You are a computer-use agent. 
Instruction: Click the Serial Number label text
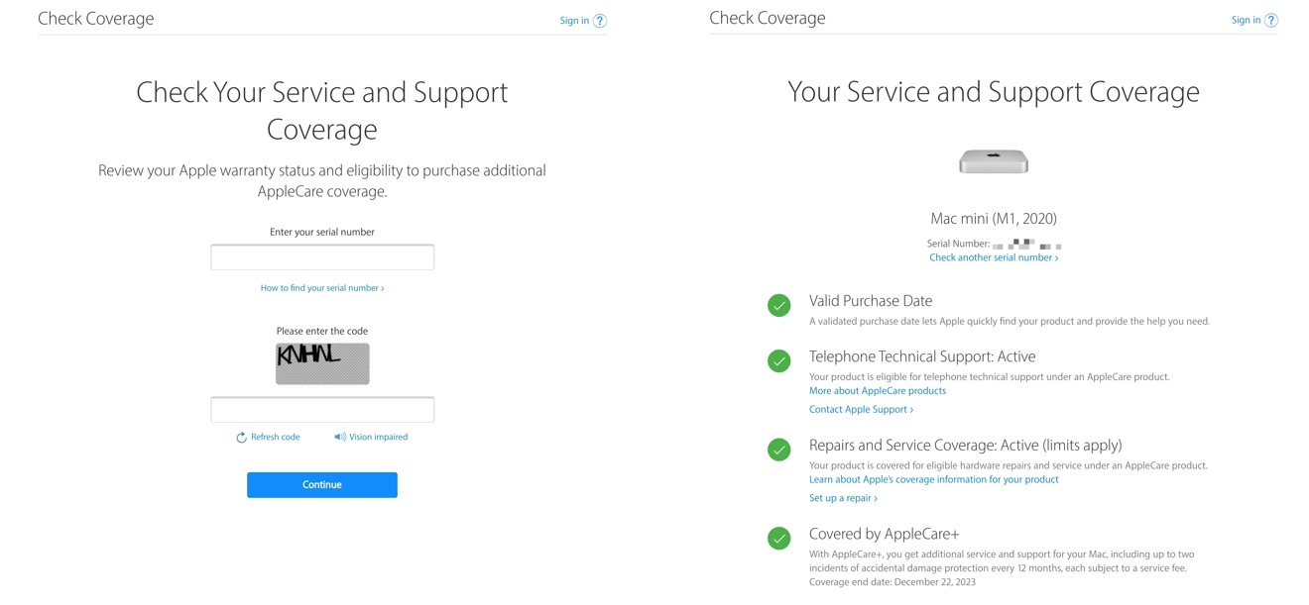point(958,244)
